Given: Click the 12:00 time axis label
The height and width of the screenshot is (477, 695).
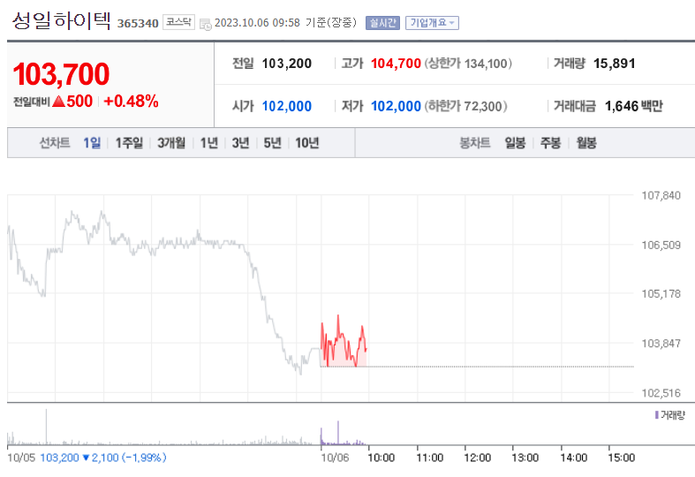Looking at the screenshot, I should tap(478, 458).
